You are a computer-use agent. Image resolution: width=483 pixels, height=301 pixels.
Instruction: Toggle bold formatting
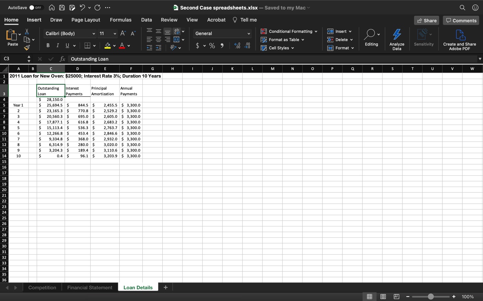pyautogui.click(x=48, y=45)
